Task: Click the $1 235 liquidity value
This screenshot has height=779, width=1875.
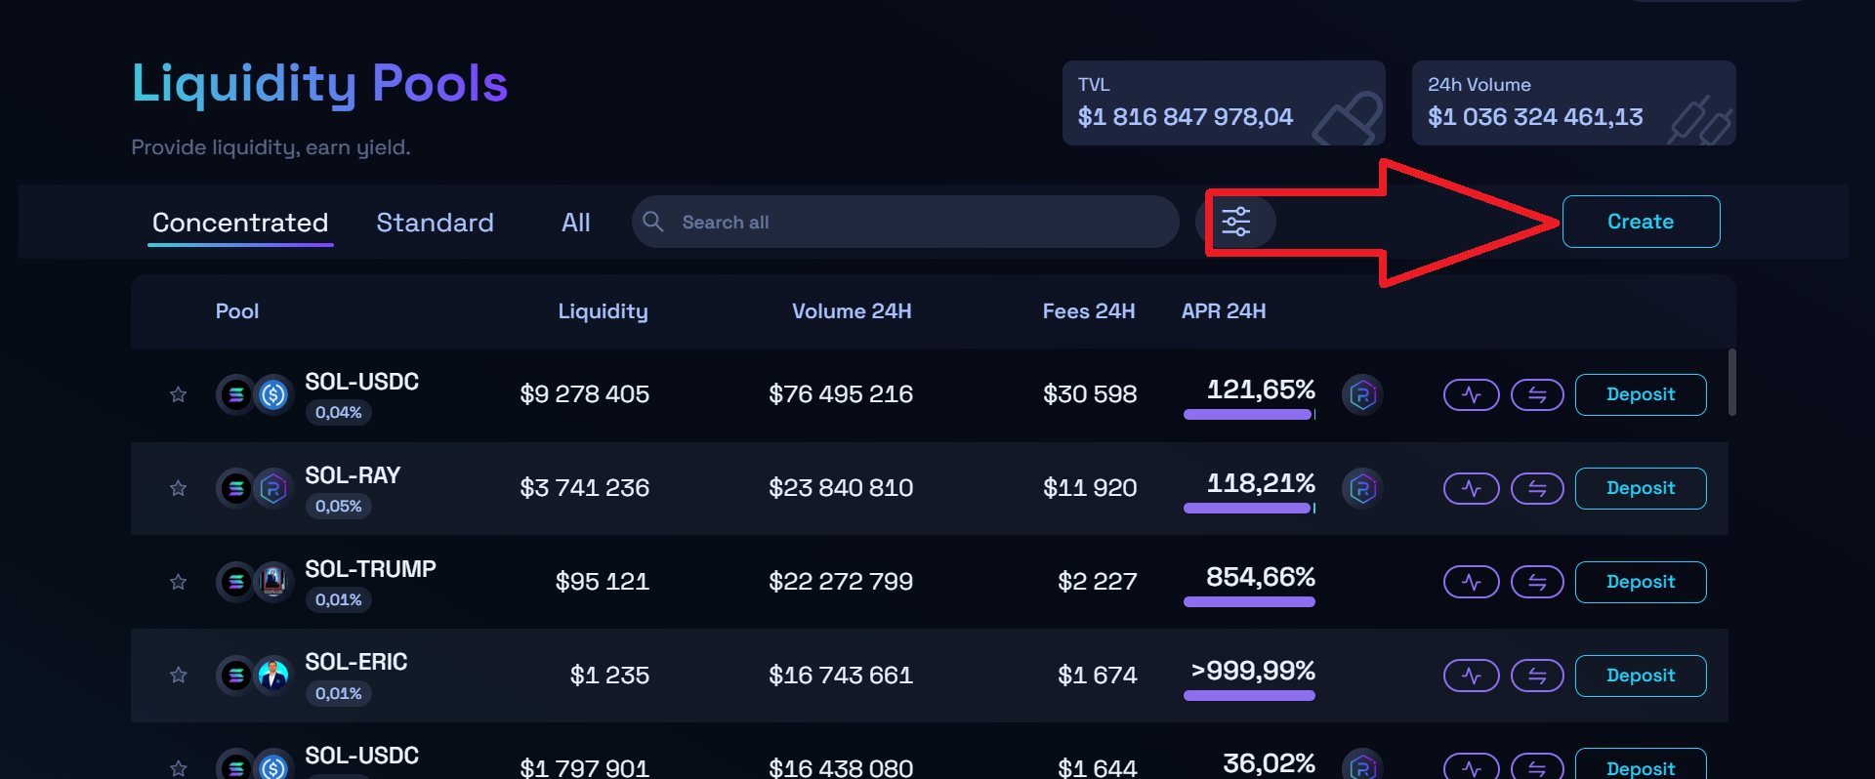Action: (x=609, y=676)
